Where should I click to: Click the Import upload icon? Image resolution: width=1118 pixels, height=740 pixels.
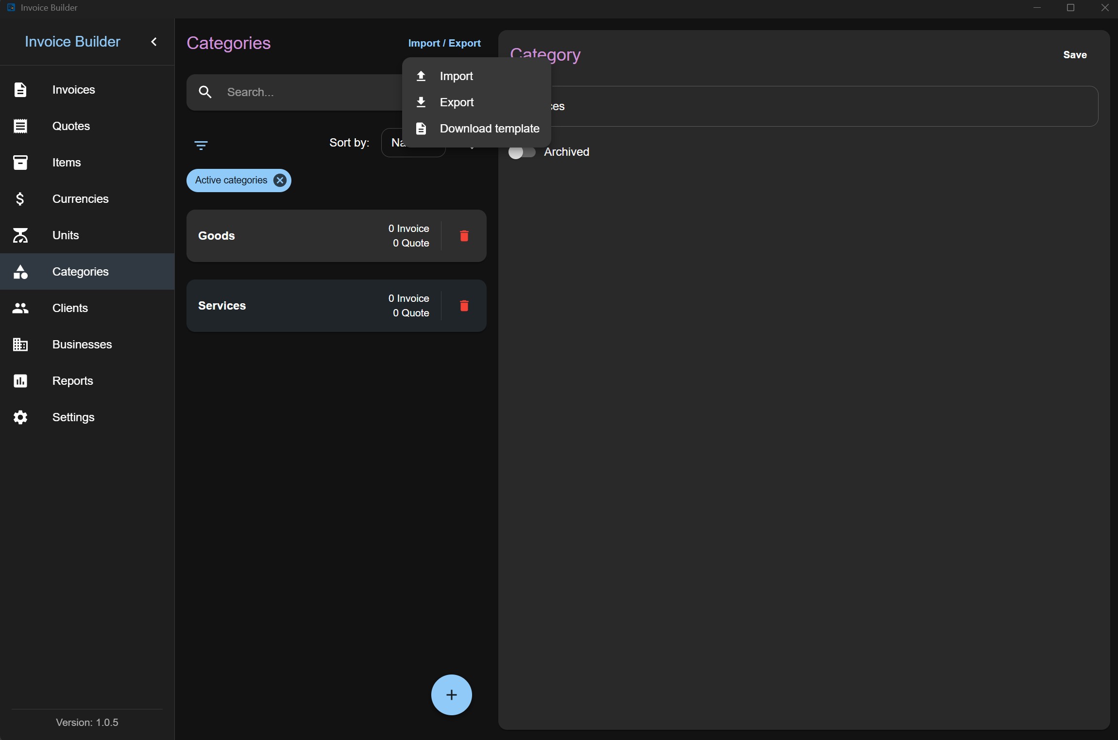(x=421, y=76)
